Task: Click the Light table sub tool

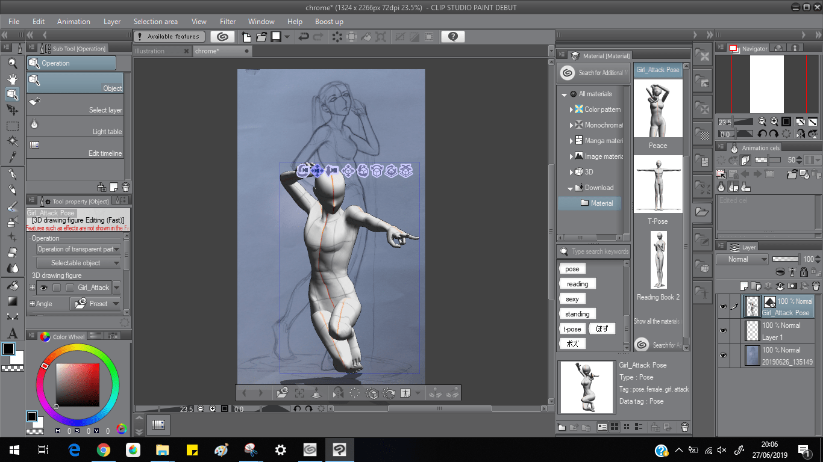Action: point(75,126)
